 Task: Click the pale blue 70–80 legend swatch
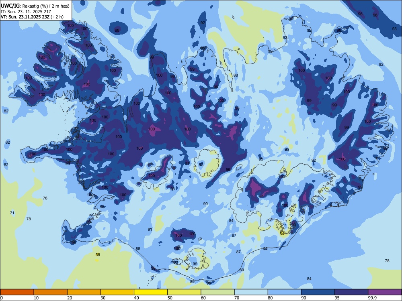coord(251,292)
